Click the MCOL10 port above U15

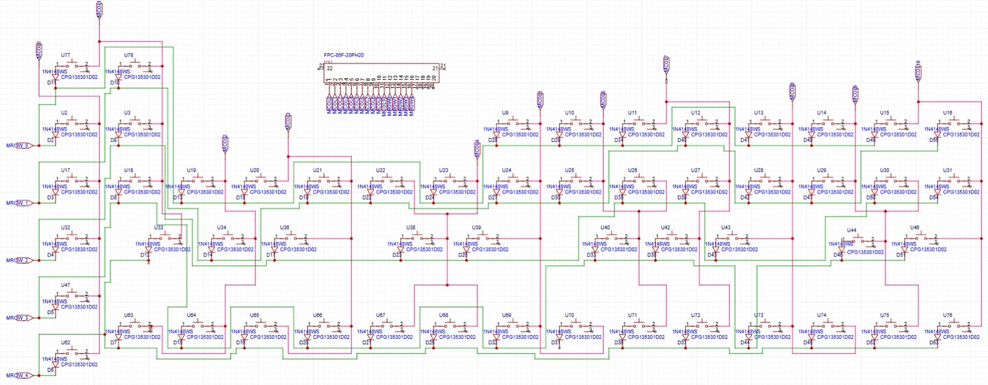(918, 70)
